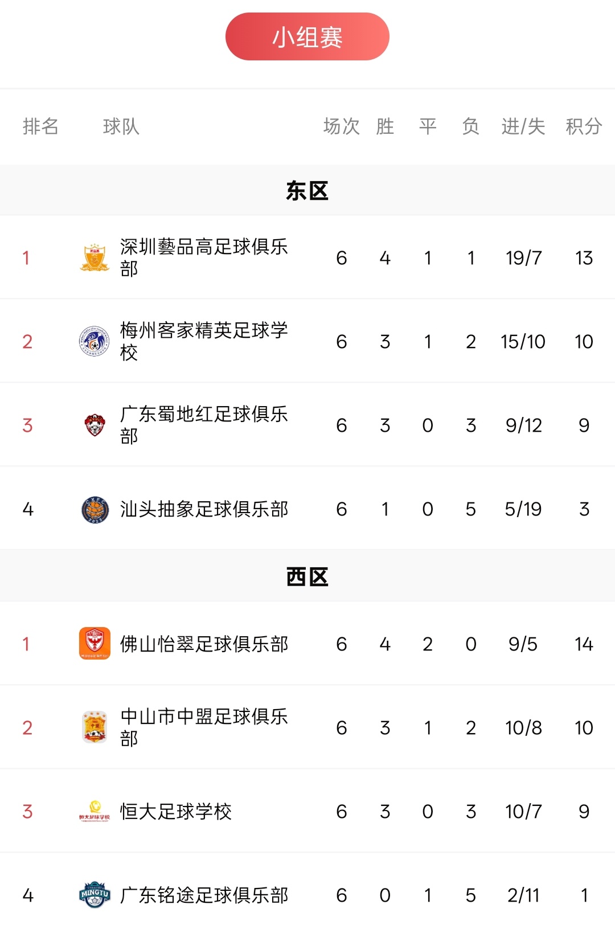This screenshot has height=925, width=615.
Task: Open the 恒大足球学校 logo icon
Action: click(x=95, y=811)
